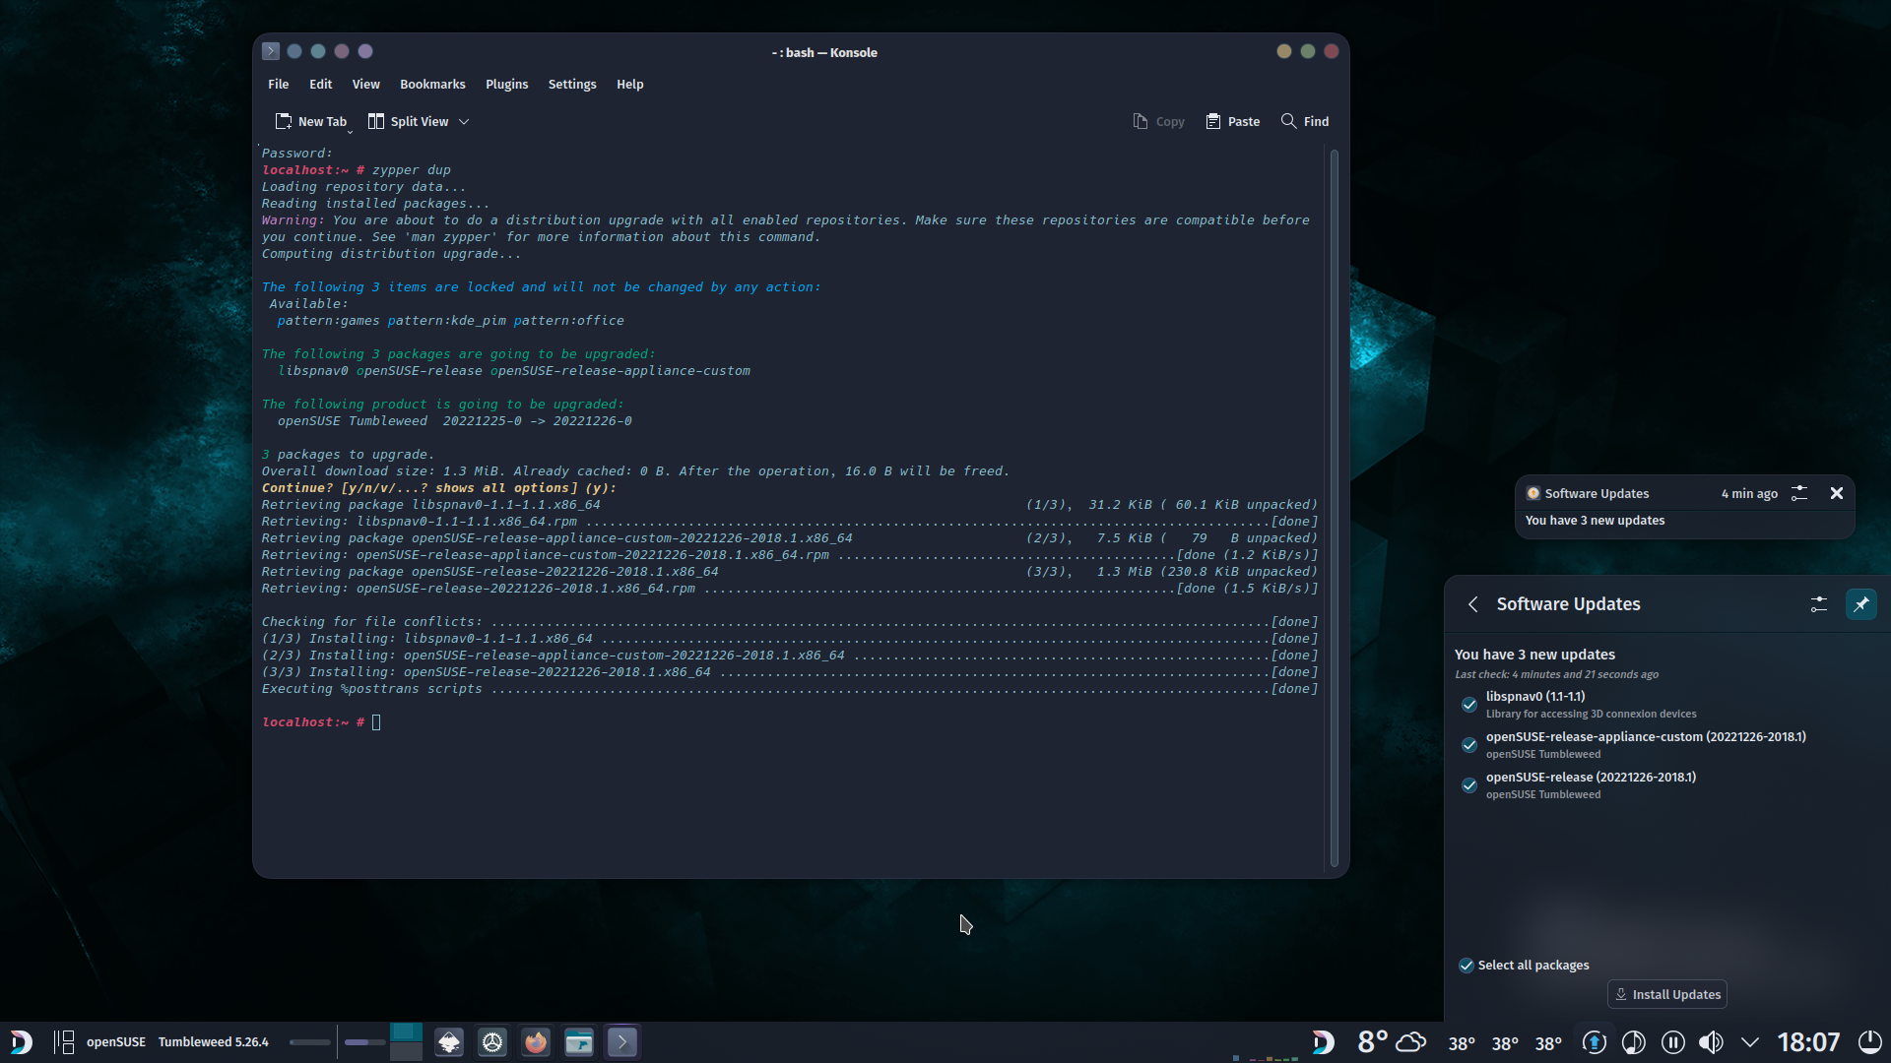Click the last 38° temperature sensor

(1548, 1043)
